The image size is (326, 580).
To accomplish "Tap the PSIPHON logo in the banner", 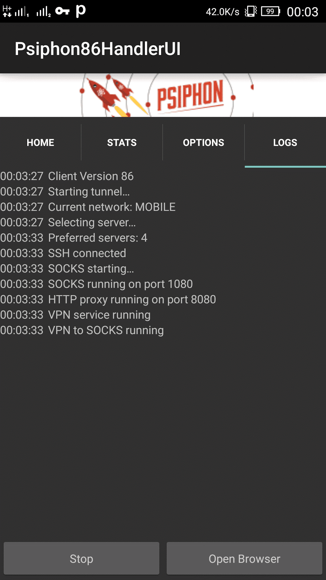I will coord(190,95).
